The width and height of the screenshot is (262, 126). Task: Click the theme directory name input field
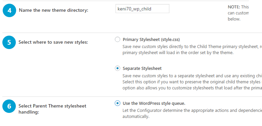[142, 9]
